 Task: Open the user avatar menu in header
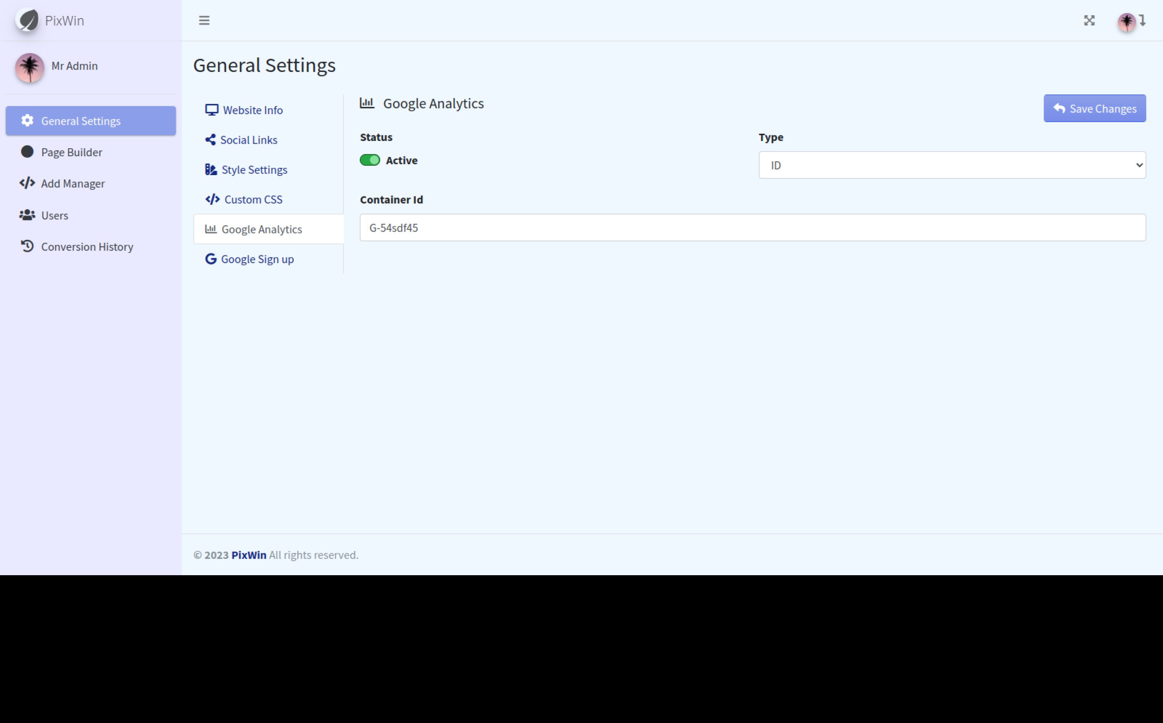point(1131,22)
